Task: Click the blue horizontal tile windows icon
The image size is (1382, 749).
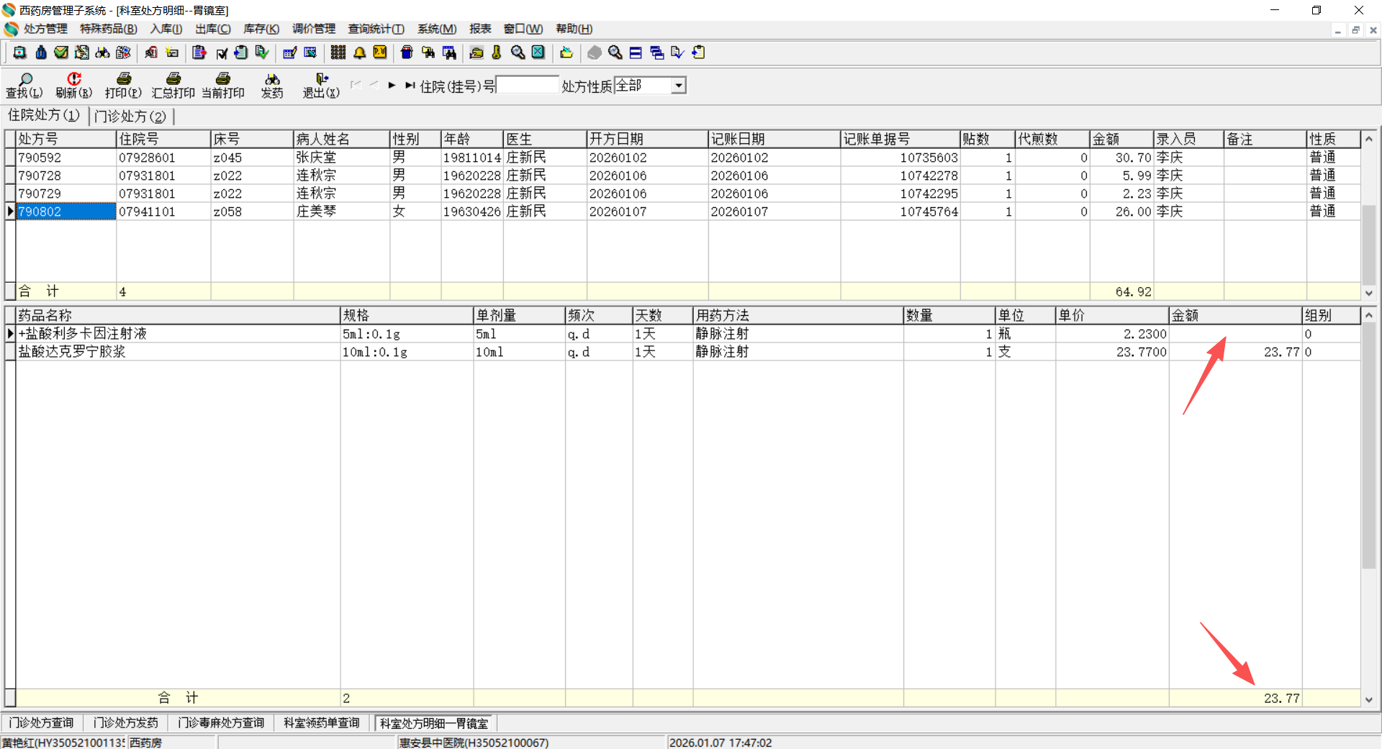Action: point(636,53)
